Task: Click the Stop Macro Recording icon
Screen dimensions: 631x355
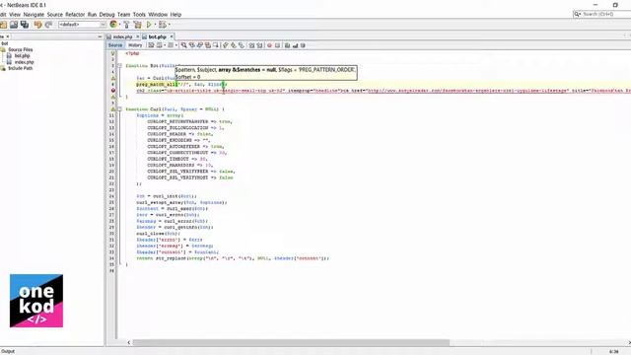Action: 277,45
